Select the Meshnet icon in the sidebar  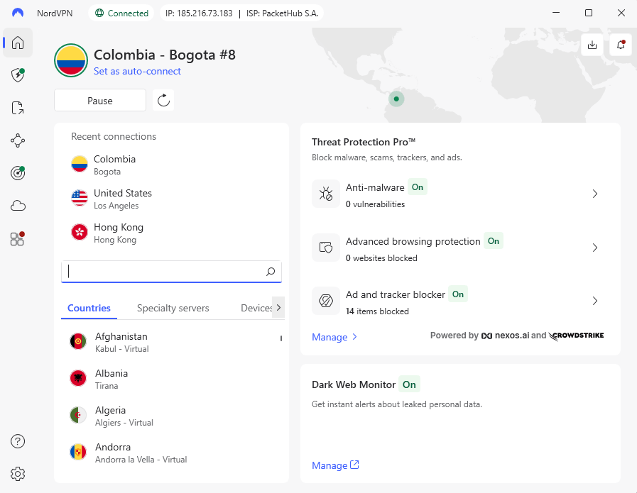click(x=17, y=140)
